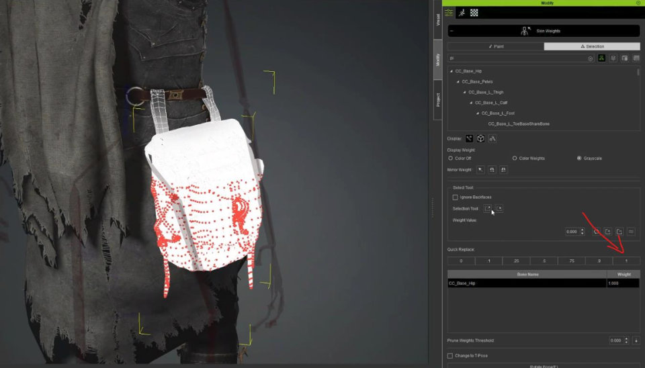
Task: Open the motion pose tab icon
Action: click(x=462, y=13)
